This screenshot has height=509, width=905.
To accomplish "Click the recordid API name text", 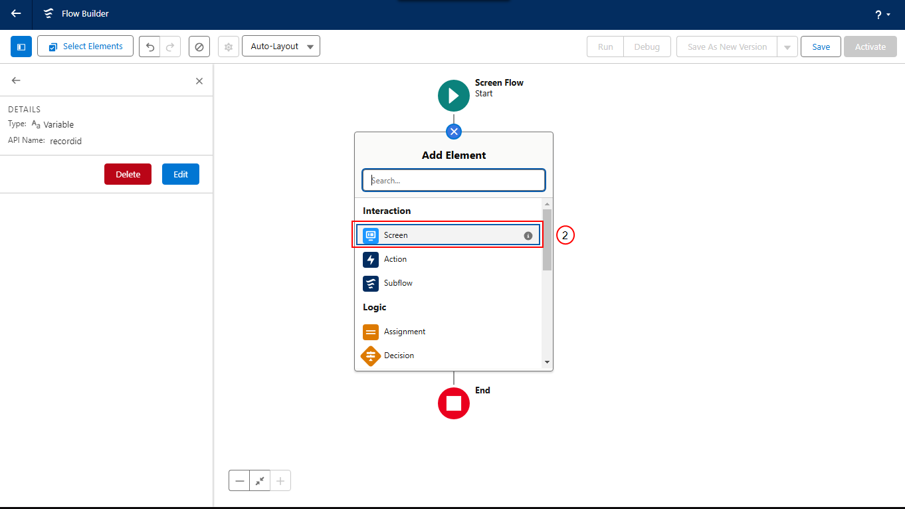I will tap(66, 141).
